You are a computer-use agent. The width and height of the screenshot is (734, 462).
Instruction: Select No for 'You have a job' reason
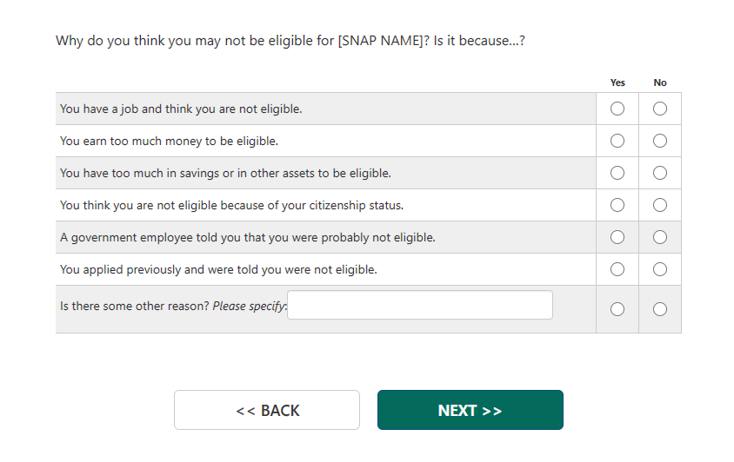coord(660,109)
